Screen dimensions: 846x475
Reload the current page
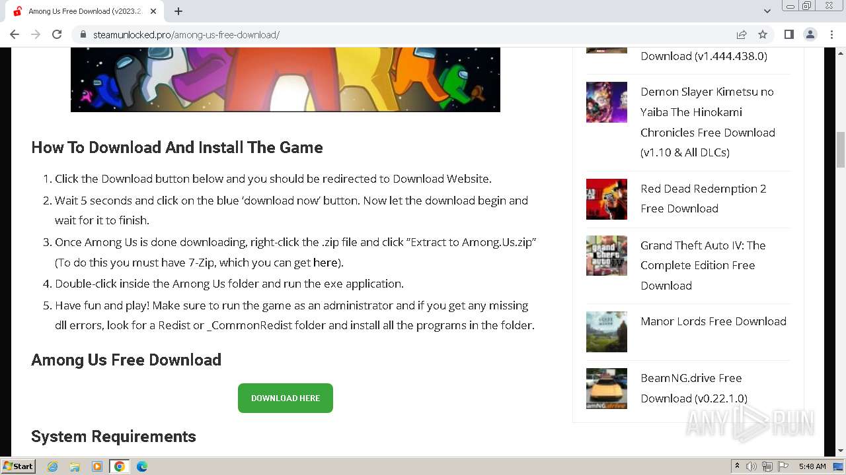(x=57, y=34)
